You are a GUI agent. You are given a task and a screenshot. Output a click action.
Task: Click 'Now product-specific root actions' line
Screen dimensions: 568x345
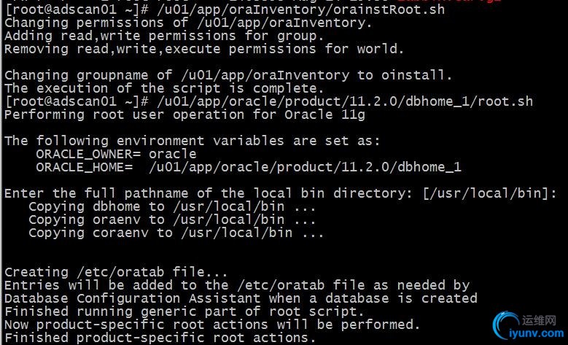tap(212, 325)
